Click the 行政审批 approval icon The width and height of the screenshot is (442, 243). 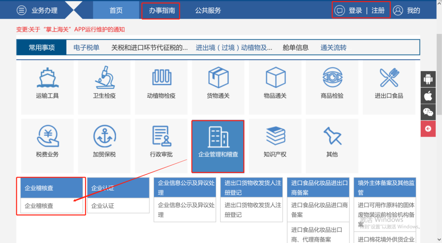tap(161, 137)
